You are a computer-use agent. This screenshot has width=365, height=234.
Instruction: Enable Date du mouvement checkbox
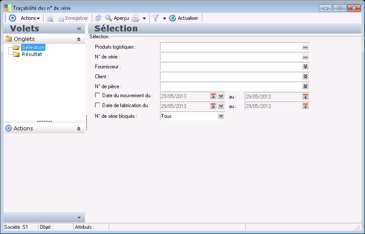pos(98,95)
